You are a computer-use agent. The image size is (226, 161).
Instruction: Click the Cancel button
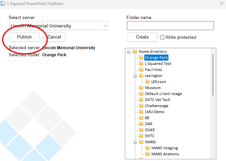pyautogui.click(x=54, y=37)
